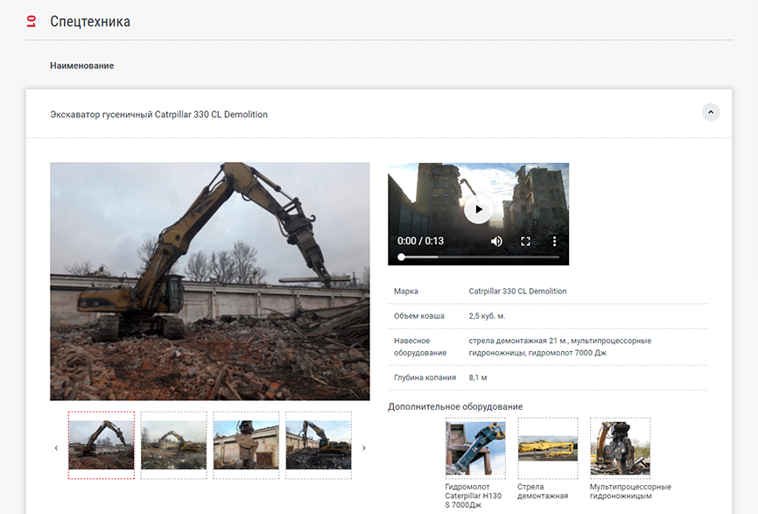Open the Мультипроцессорные гидроножницы image
The image size is (758, 514).
coord(621,448)
